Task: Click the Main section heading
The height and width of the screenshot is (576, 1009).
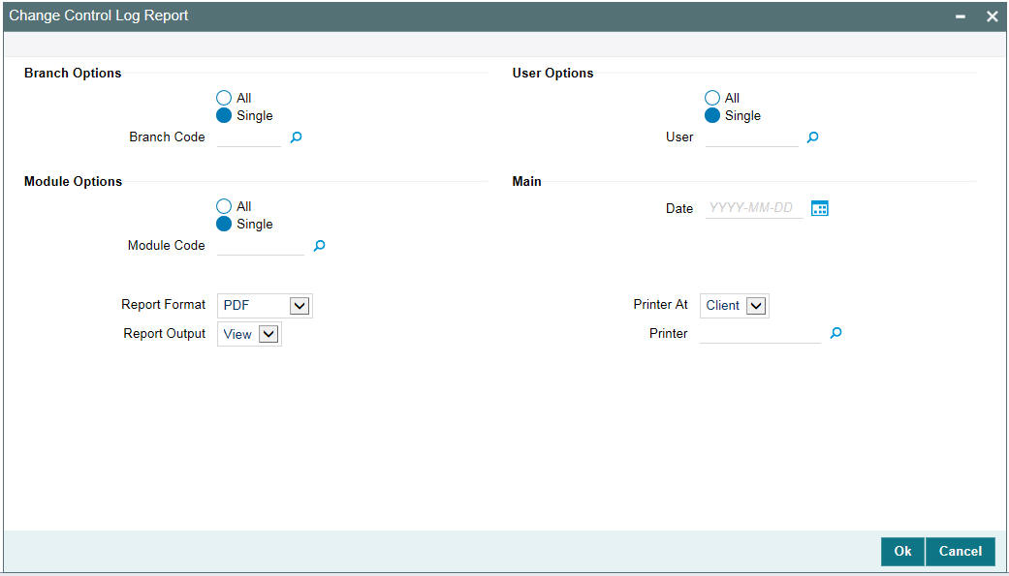Action: click(526, 181)
